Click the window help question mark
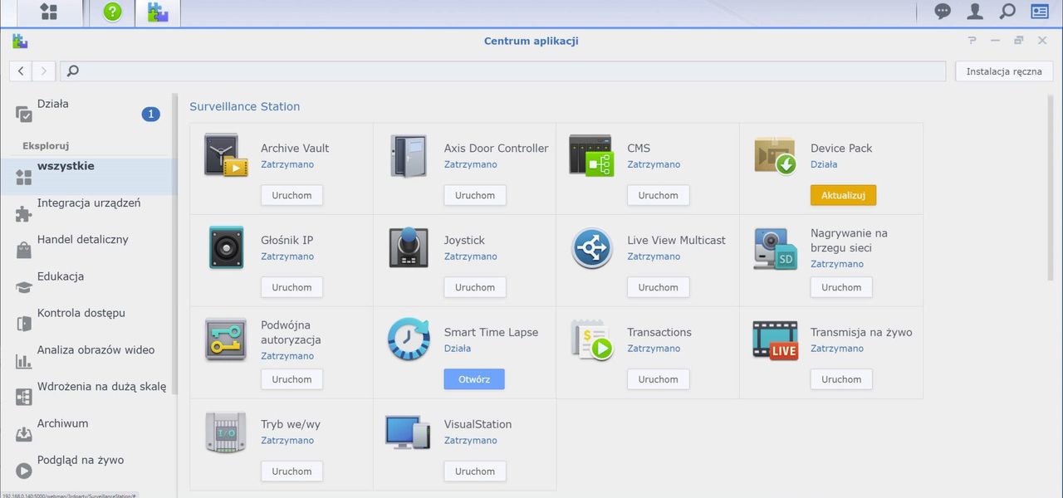 click(x=972, y=41)
